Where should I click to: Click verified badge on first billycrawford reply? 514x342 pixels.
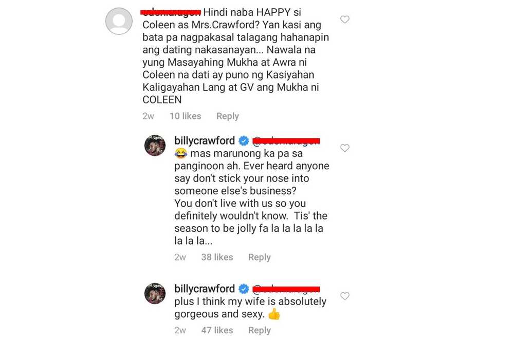point(244,141)
